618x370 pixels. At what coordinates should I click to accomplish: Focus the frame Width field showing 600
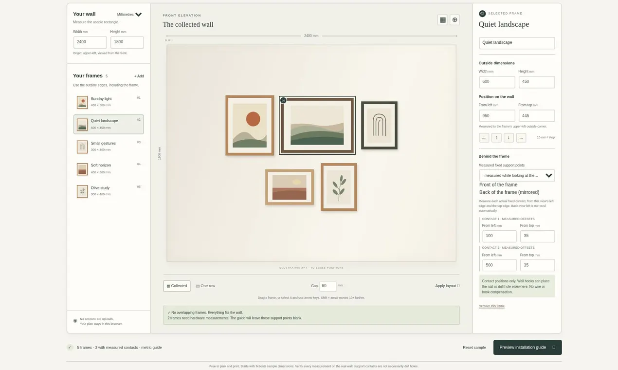[x=497, y=82]
